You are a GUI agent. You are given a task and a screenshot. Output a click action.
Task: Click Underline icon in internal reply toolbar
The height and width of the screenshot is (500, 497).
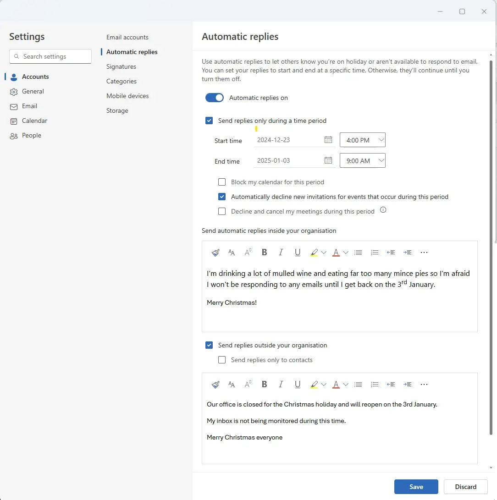point(298,253)
